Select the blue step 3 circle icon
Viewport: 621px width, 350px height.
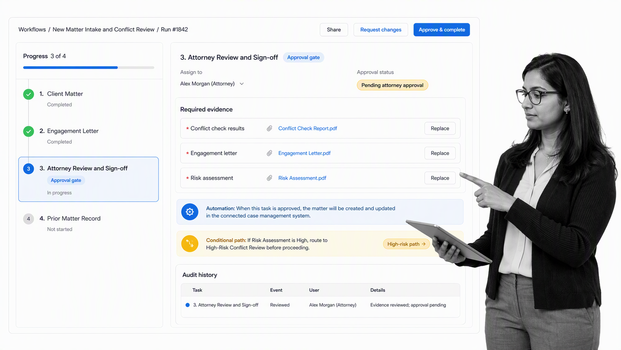point(29,169)
